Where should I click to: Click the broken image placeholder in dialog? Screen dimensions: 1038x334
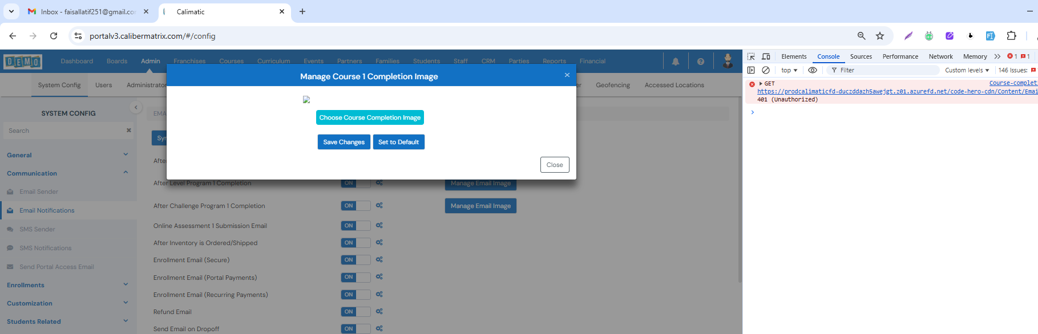pos(306,99)
